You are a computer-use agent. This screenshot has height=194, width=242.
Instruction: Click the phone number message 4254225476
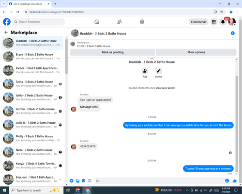[x=88, y=146]
